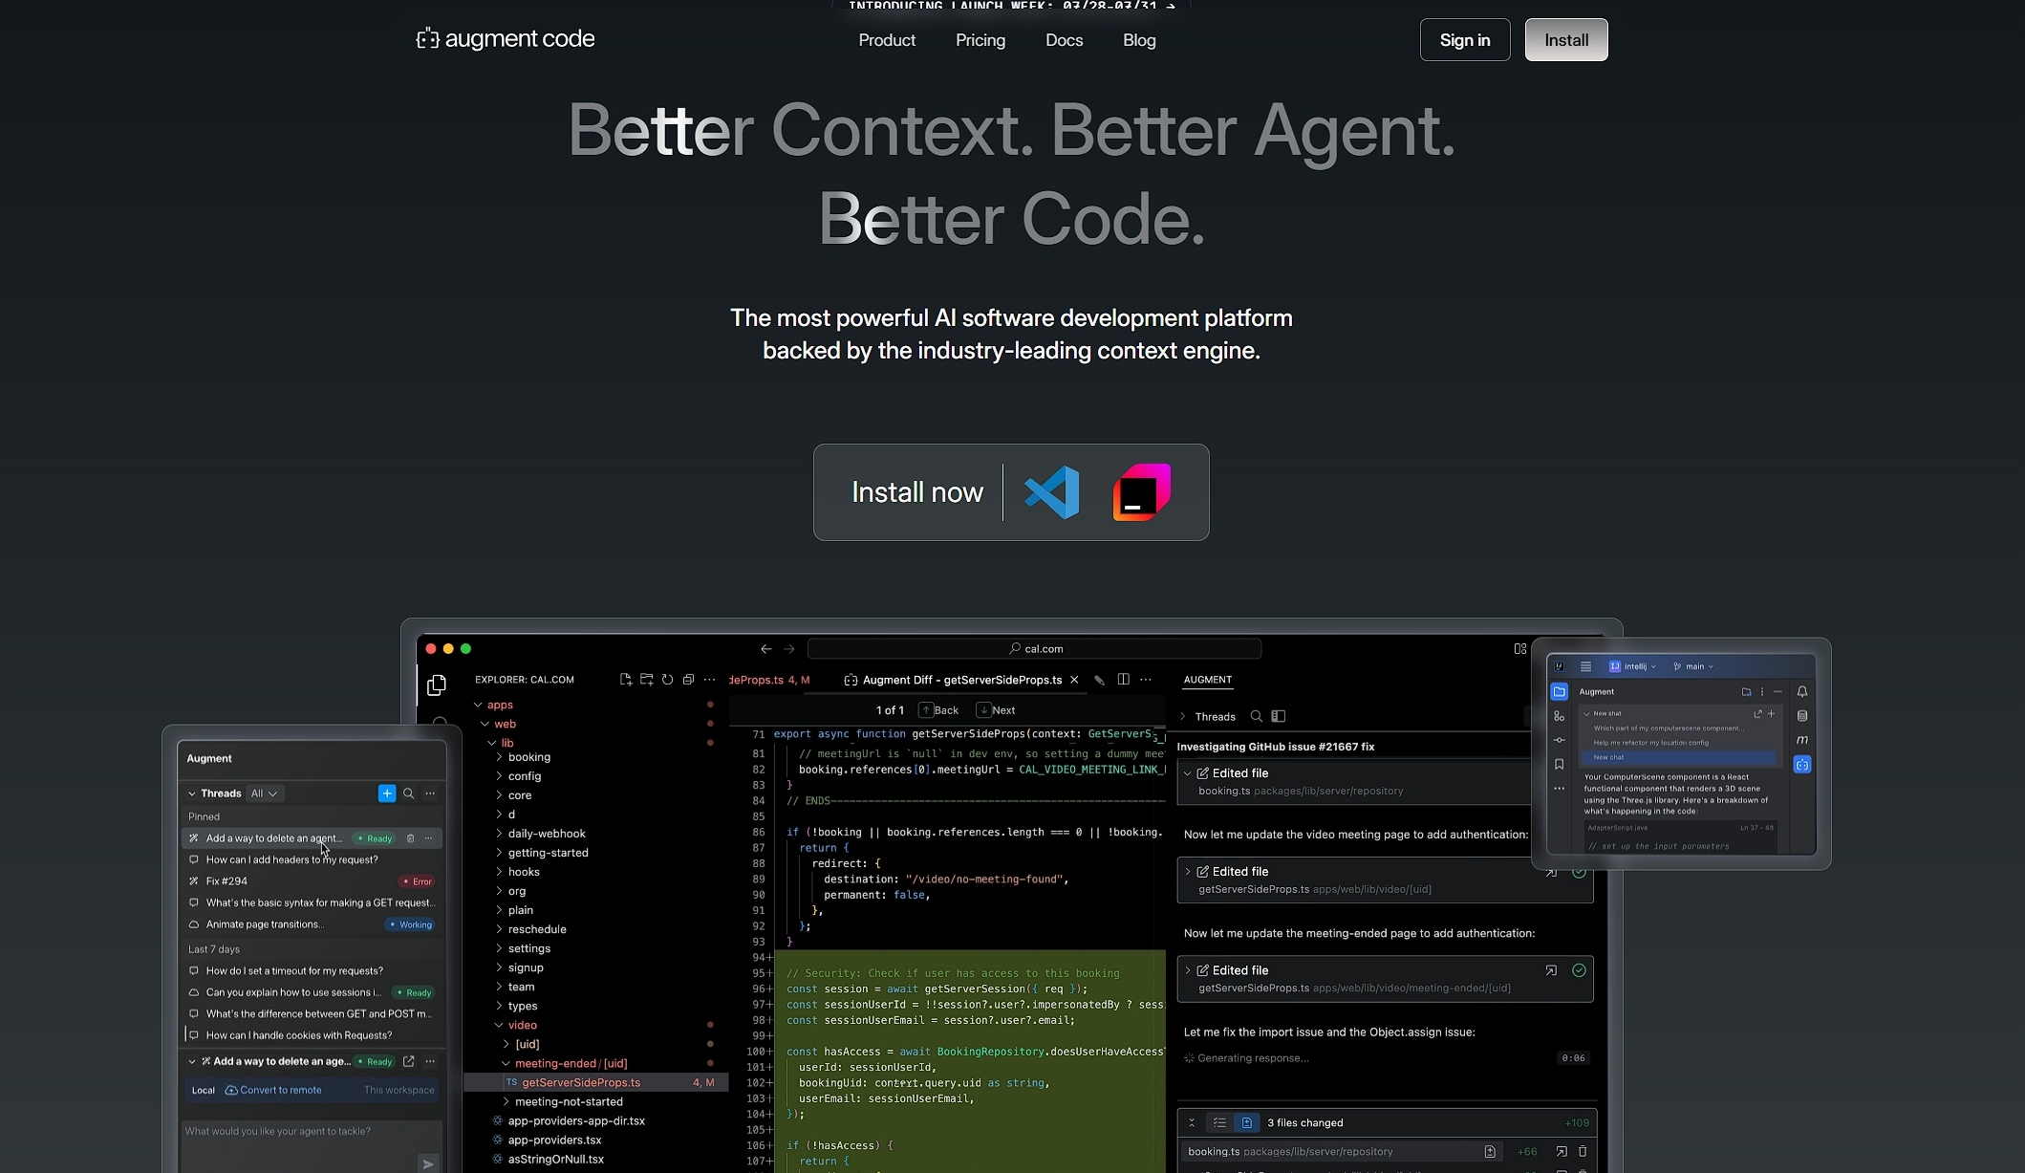Toggle file view in files changed bar
The image size is (2025, 1173).
1247,1123
